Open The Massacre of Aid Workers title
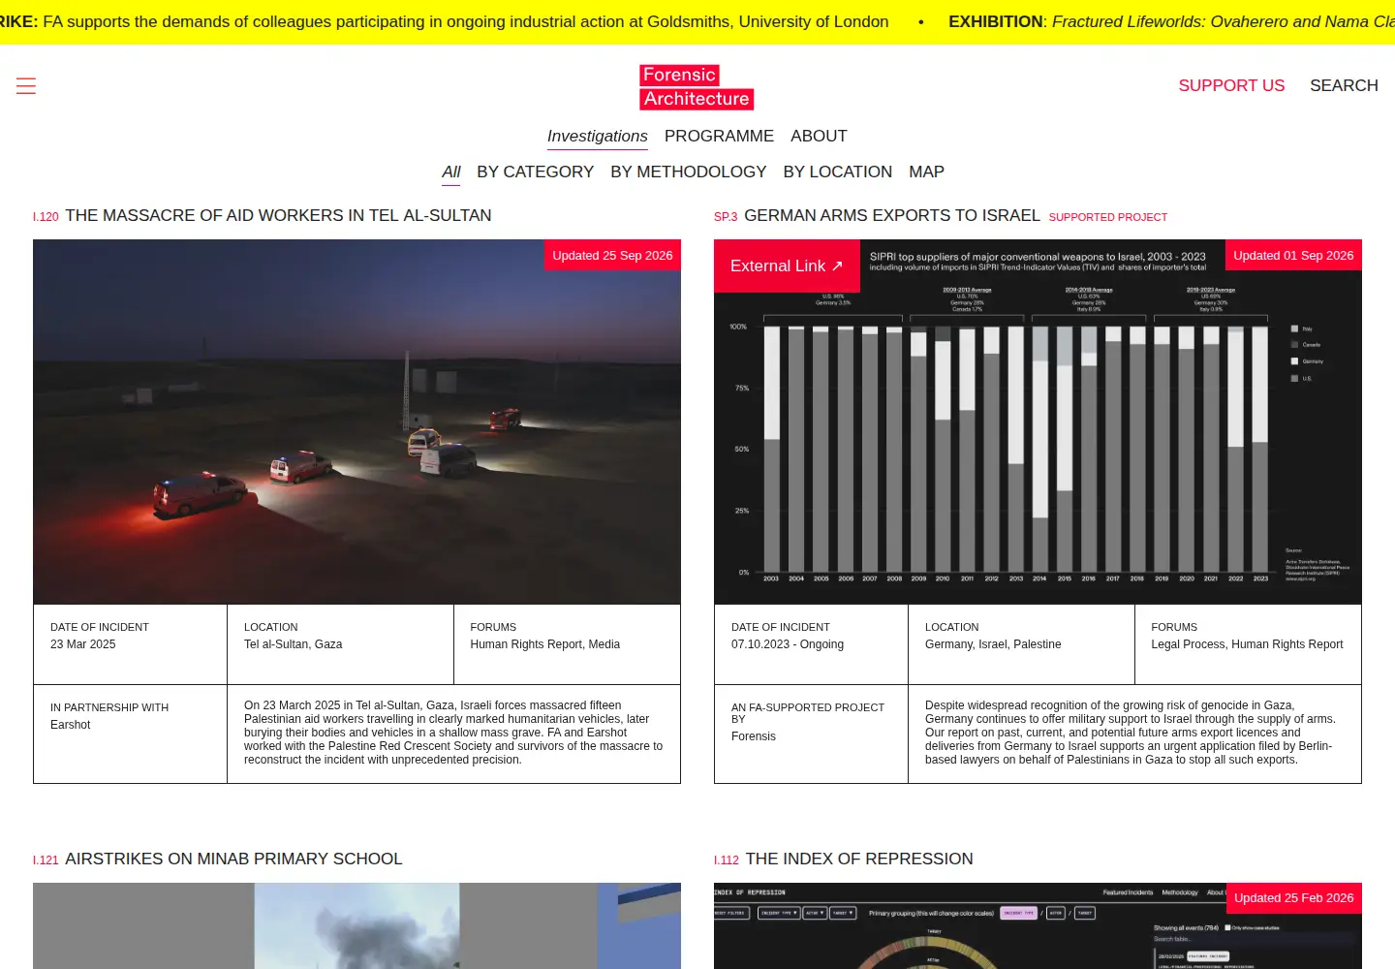Viewport: 1395px width, 969px height. [x=278, y=215]
